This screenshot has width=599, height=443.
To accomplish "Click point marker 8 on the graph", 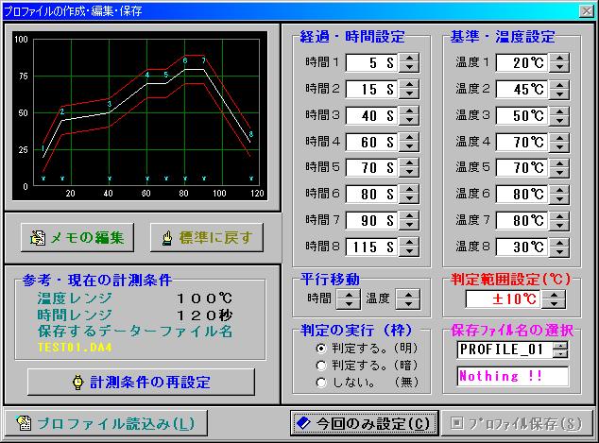I will tap(251, 134).
